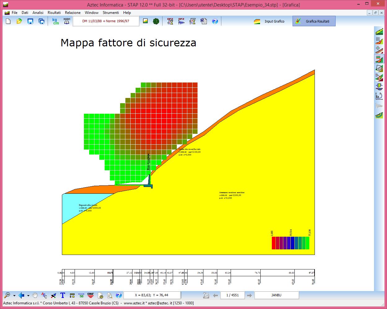Screen dimensions: 387x309
Task: Toggle the Grafica Risultati view
Action: 314,21
